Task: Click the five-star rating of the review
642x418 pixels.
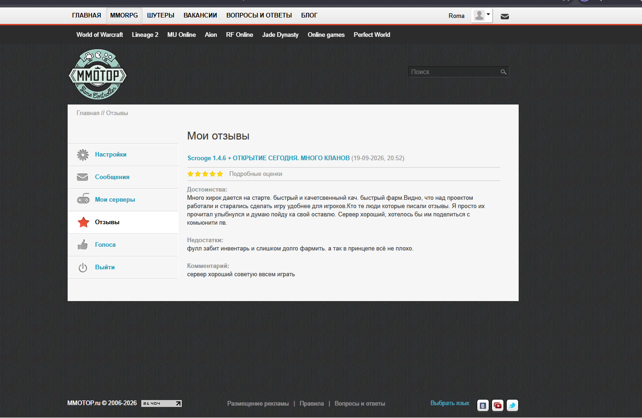Action: 205,174
